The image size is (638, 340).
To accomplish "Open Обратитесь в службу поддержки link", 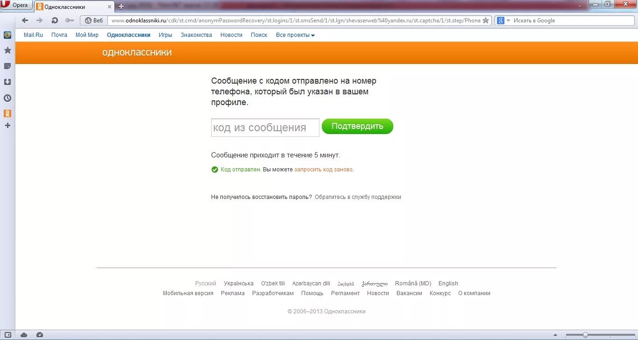I will (358, 197).
